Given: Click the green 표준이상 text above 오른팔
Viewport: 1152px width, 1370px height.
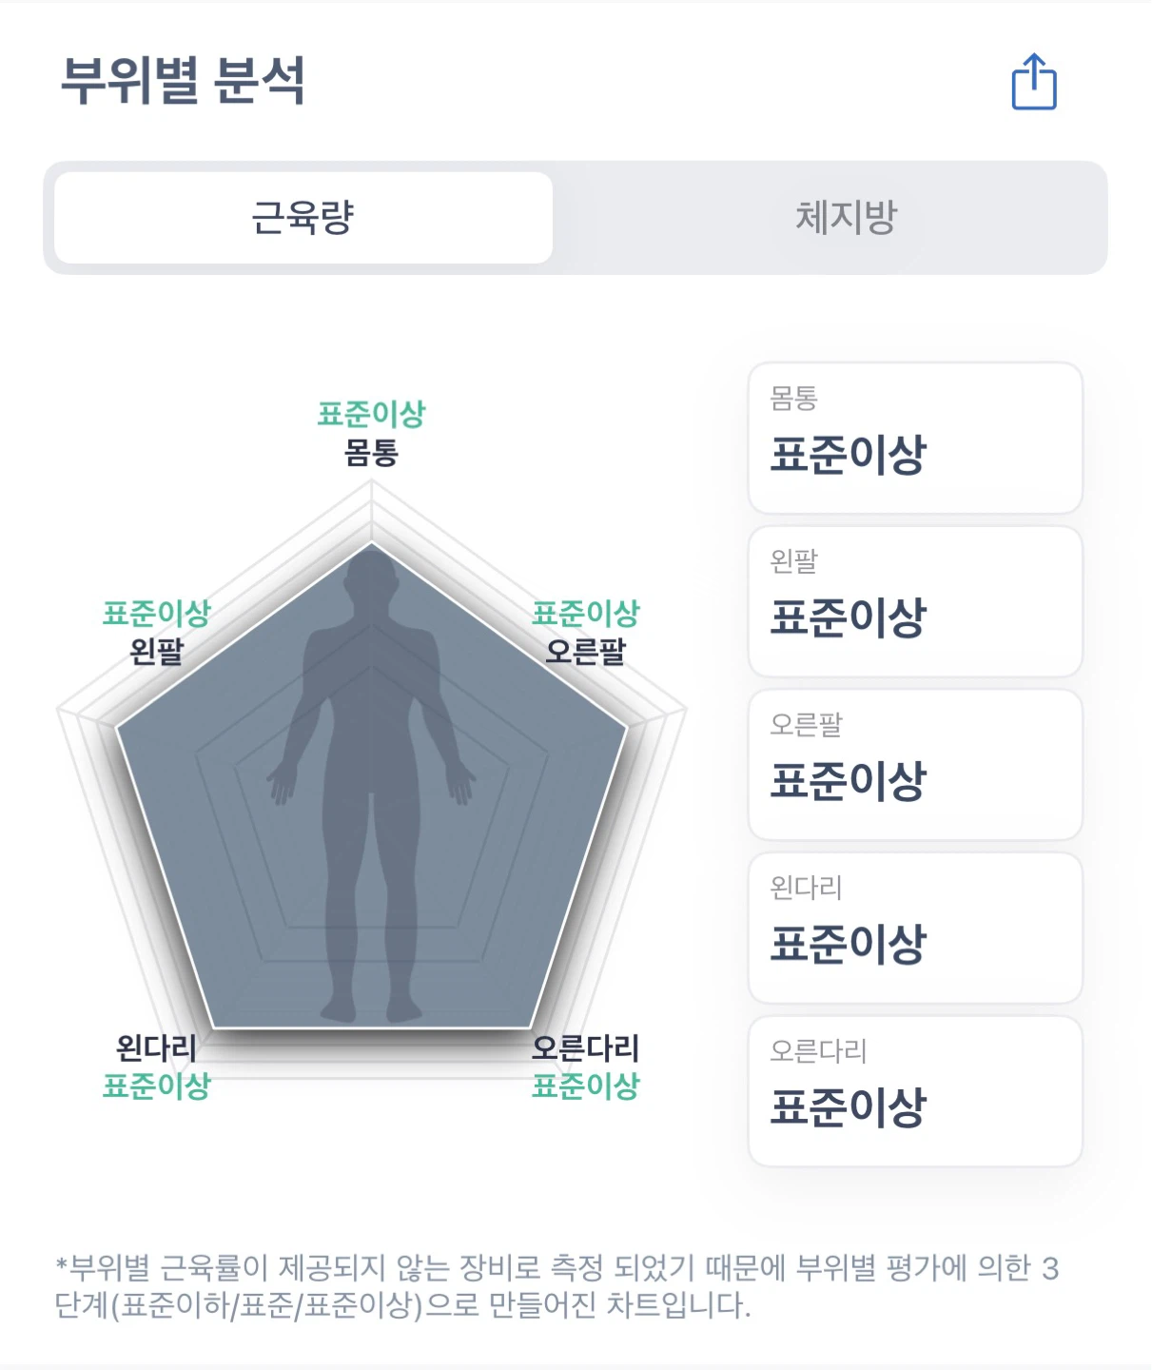Looking at the screenshot, I should click(585, 614).
